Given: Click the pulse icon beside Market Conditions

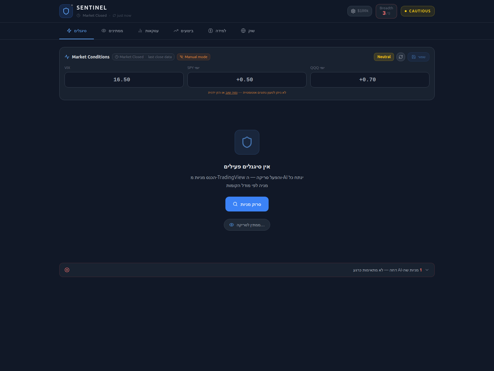Looking at the screenshot, I should tap(67, 57).
